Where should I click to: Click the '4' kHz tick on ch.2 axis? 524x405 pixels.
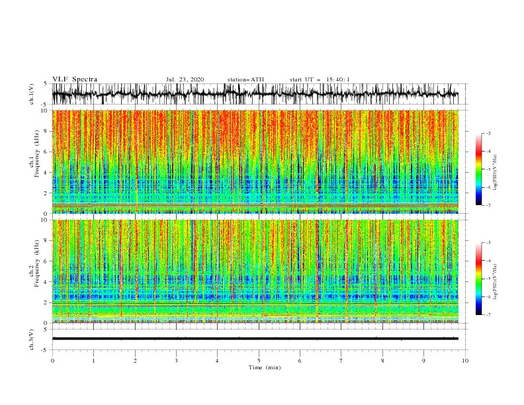[46, 282]
